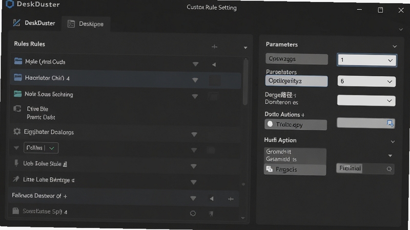Click the search icon in Fieilnial field

point(389,169)
